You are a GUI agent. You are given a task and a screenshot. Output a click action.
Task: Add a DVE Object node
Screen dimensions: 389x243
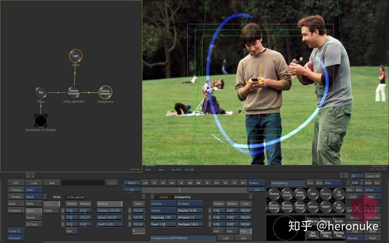(313, 234)
